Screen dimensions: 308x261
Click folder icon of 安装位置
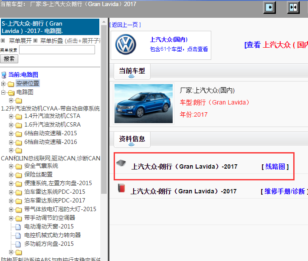(11, 84)
